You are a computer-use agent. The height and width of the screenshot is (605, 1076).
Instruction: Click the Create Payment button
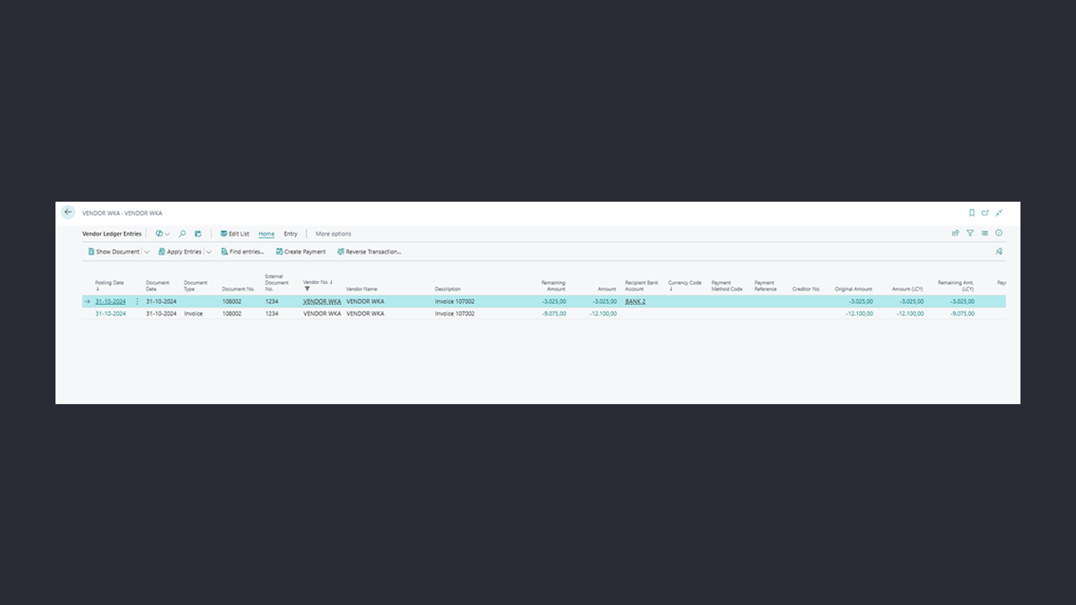[300, 252]
